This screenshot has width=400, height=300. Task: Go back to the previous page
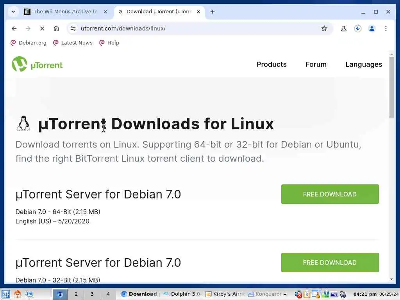pyautogui.click(x=14, y=29)
